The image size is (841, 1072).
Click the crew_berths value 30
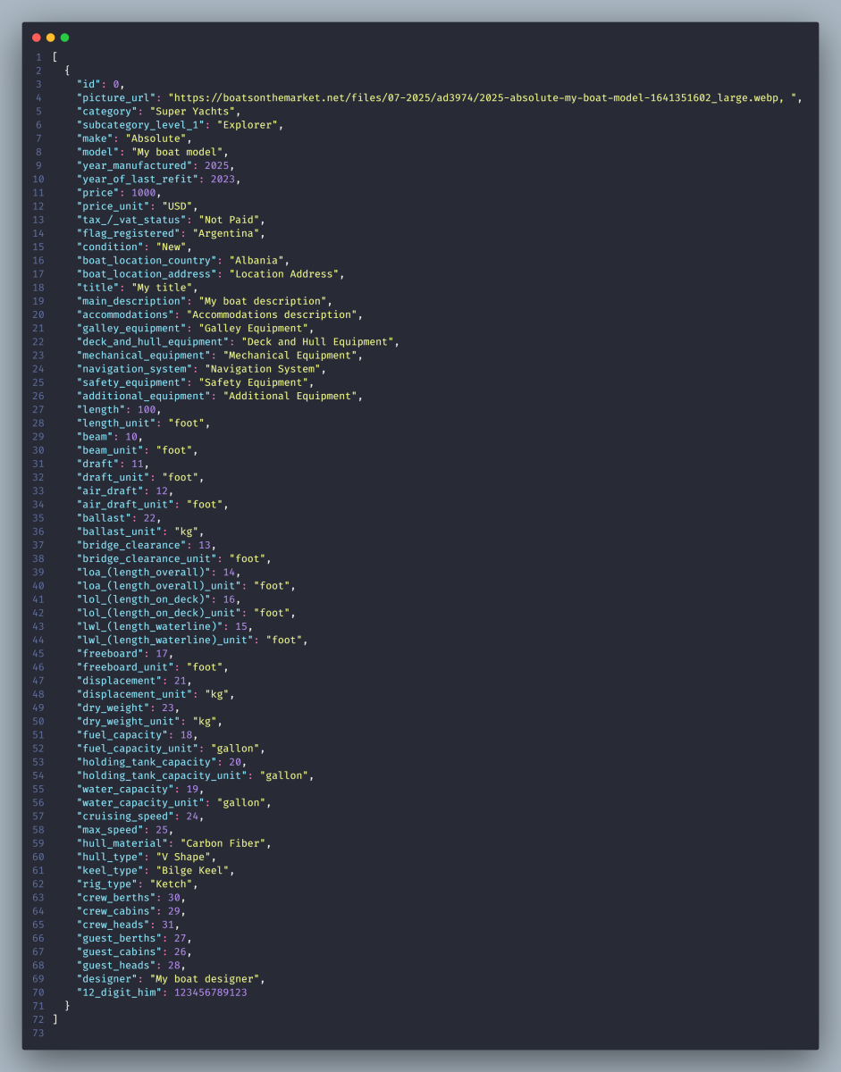(x=174, y=897)
